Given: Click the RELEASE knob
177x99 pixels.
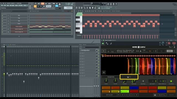Looking at the screenshot, I should click(134, 81).
